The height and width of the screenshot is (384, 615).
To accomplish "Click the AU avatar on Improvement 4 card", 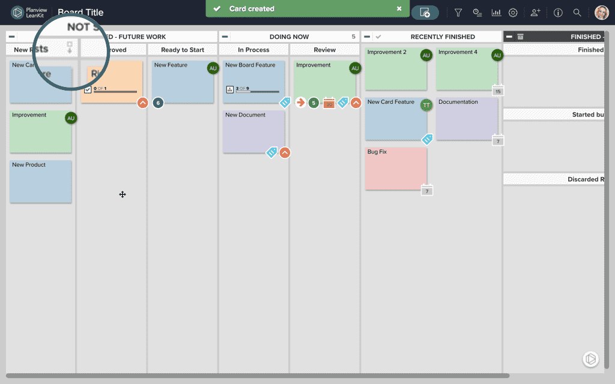I will (x=497, y=55).
